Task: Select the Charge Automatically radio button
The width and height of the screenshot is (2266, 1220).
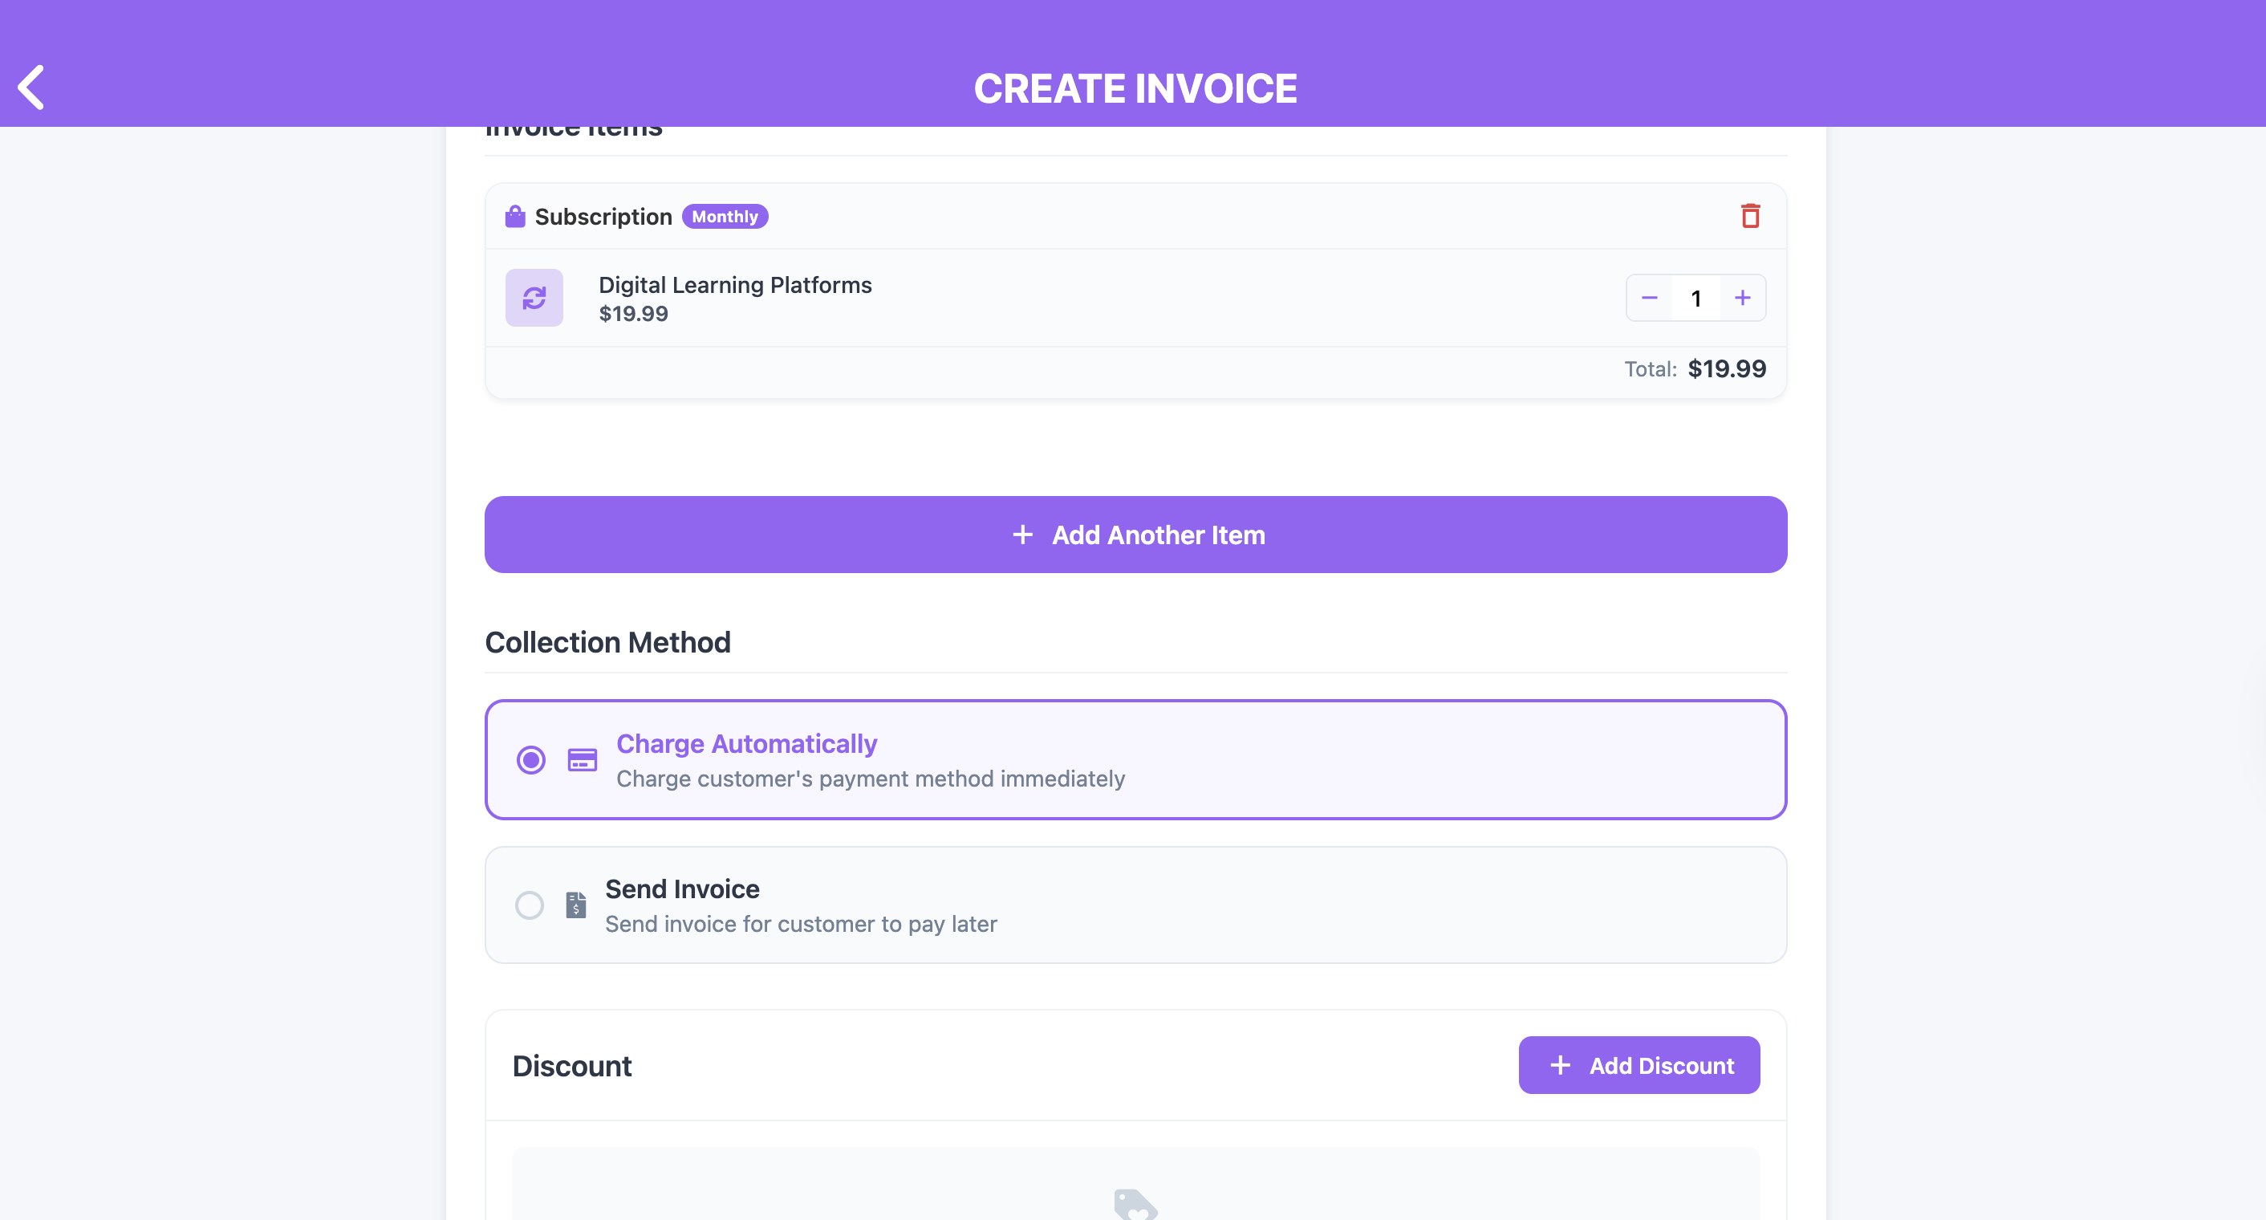Action: pos(530,760)
